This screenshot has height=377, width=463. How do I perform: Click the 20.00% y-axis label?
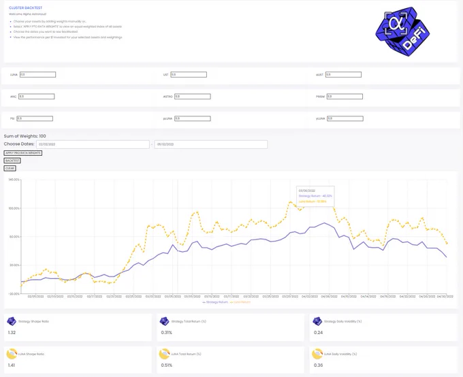click(14, 265)
